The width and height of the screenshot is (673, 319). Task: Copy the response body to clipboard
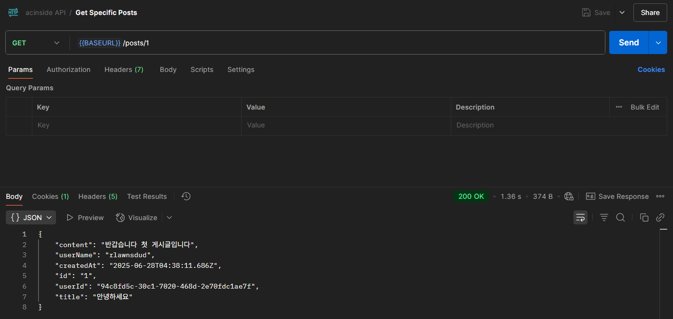(644, 218)
